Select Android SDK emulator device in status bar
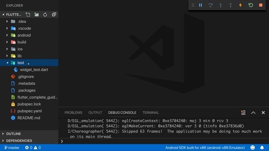This screenshot has width=269, height=151. coord(205,148)
